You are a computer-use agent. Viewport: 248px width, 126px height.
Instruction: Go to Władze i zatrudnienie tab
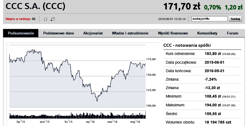click(130, 33)
